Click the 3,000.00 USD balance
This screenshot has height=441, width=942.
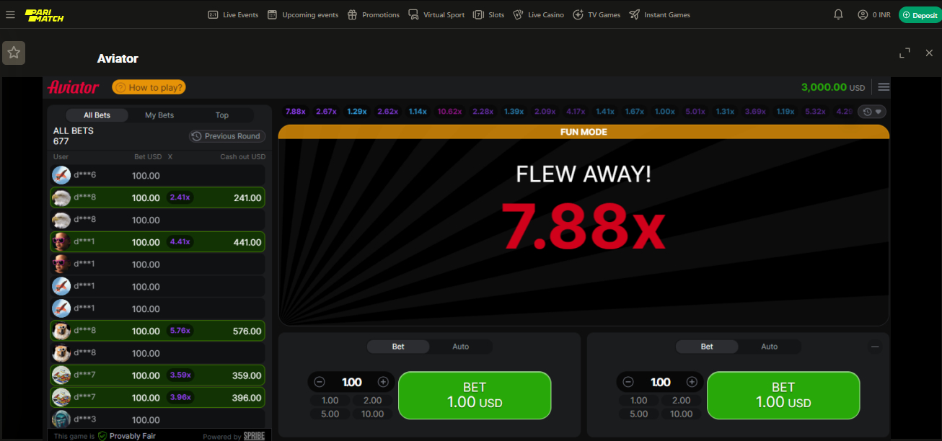833,87
